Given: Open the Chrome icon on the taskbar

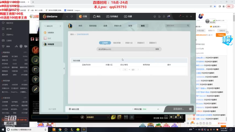Looking at the screenshot, I should (x=60, y=130).
